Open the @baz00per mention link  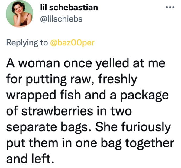tap(72, 43)
